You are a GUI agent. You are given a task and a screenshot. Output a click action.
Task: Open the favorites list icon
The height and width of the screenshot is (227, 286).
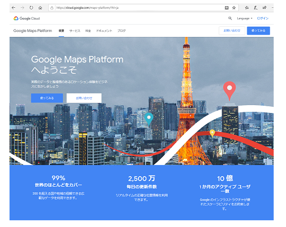click(x=247, y=8)
